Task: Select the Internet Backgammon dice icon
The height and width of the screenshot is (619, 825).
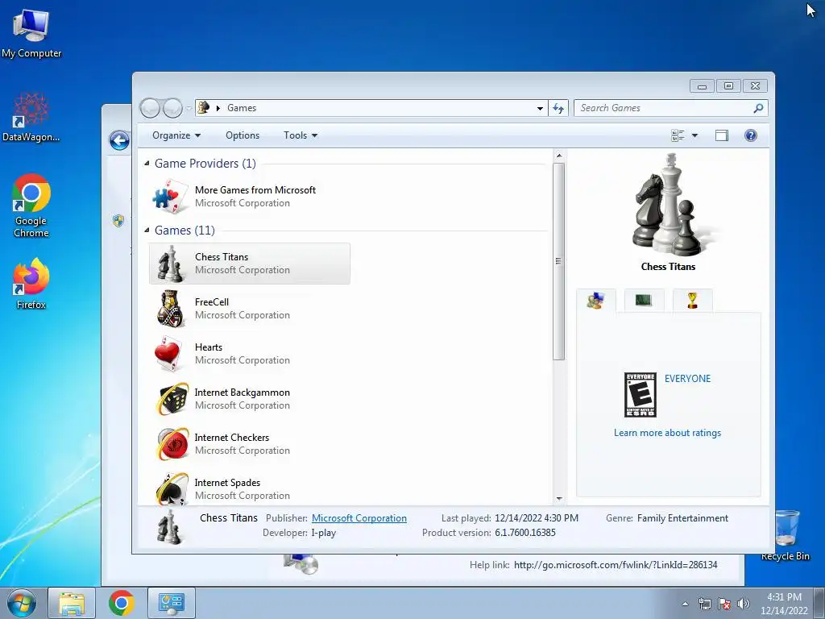Action: [172, 399]
